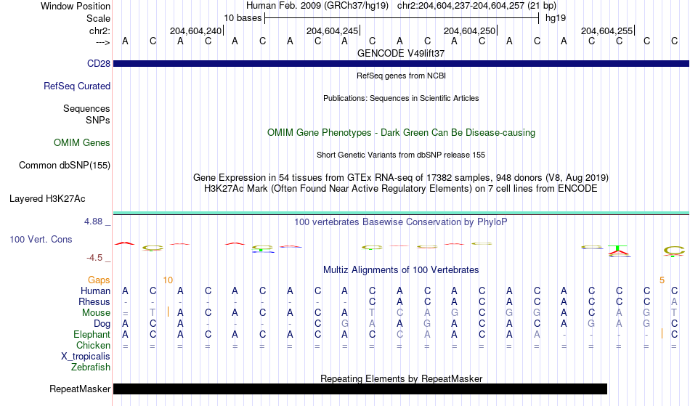The height and width of the screenshot is (406, 690).
Task: Click the Window Position label
Action: (76, 6)
